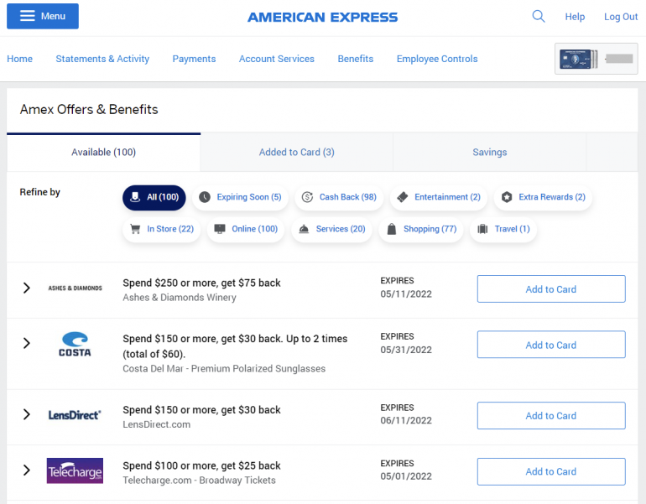Open Statements & Activity navigation item
Viewport: 646px width, 504px height.
102,59
